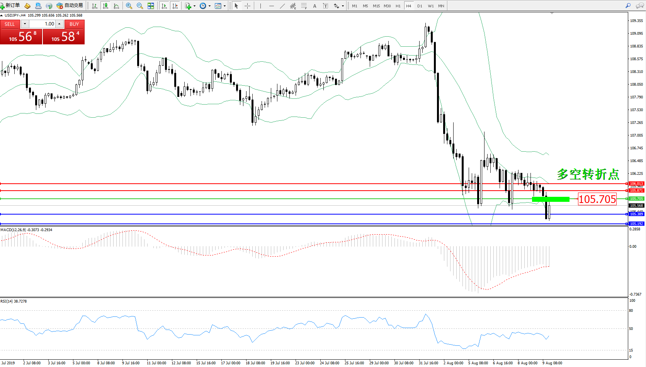Expand the periodicity clock dropdown
The image size is (646, 367).
(x=209, y=6)
